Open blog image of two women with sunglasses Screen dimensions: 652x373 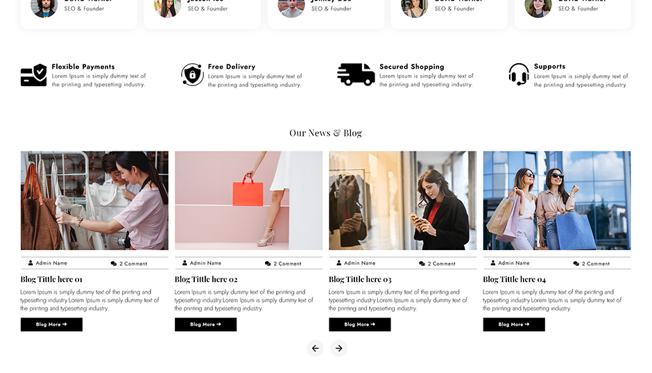(x=557, y=200)
